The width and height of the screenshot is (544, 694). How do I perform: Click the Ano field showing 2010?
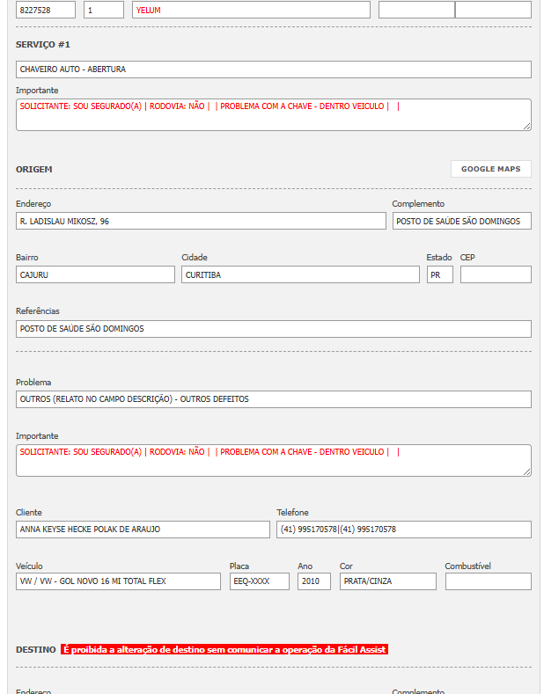click(x=314, y=581)
